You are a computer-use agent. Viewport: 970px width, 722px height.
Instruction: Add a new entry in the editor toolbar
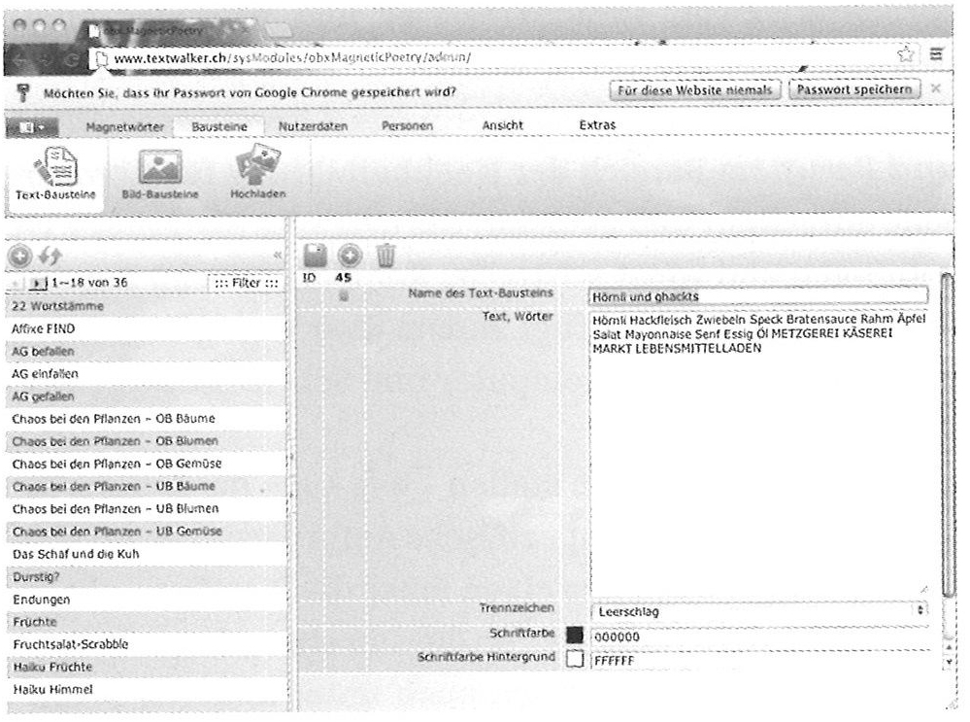[x=350, y=256]
